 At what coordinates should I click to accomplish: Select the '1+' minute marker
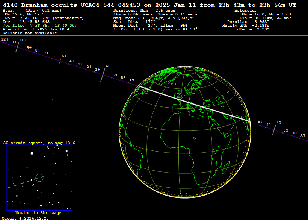(97, 70)
